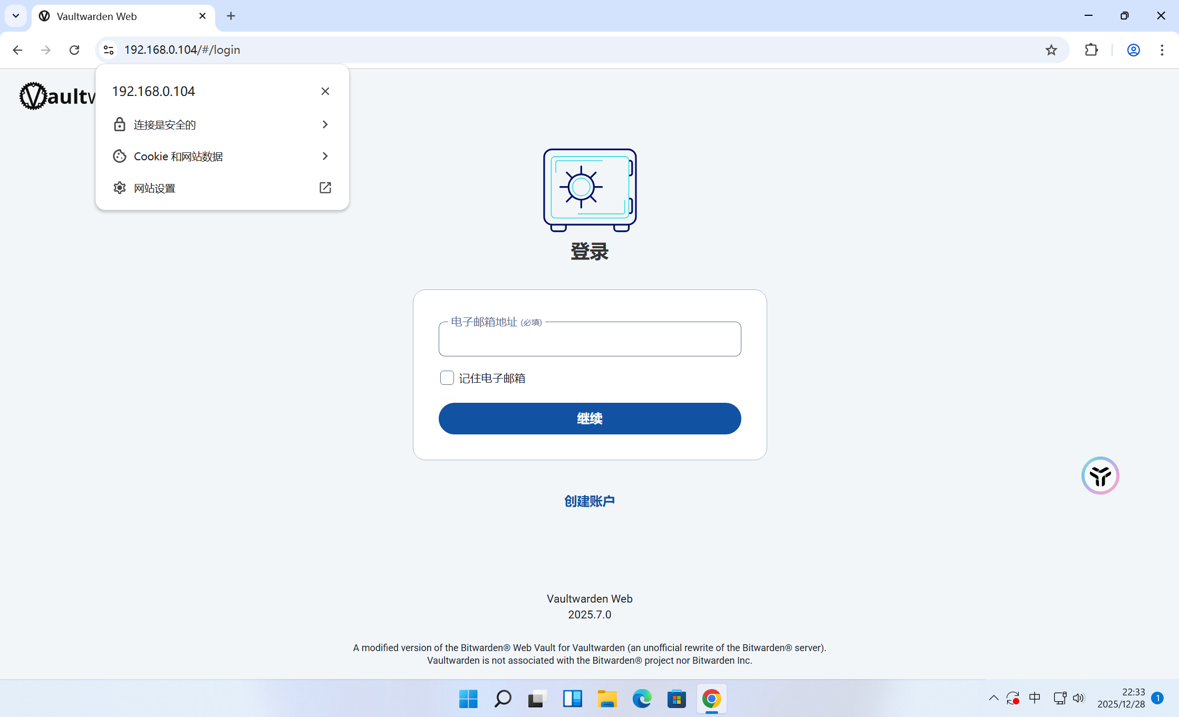Viewport: 1179px width, 717px height.
Task: Click the 创建账户 link
Action: coord(589,501)
